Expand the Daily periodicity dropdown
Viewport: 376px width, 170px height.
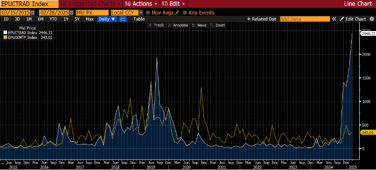[107, 19]
